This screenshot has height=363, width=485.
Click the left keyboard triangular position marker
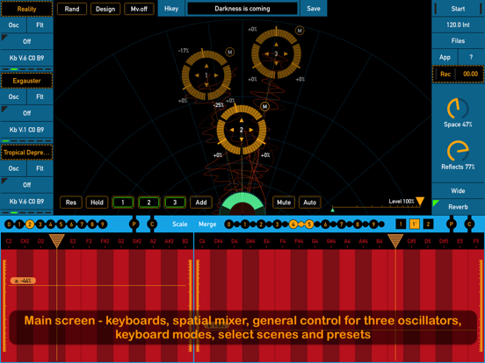[56, 241]
